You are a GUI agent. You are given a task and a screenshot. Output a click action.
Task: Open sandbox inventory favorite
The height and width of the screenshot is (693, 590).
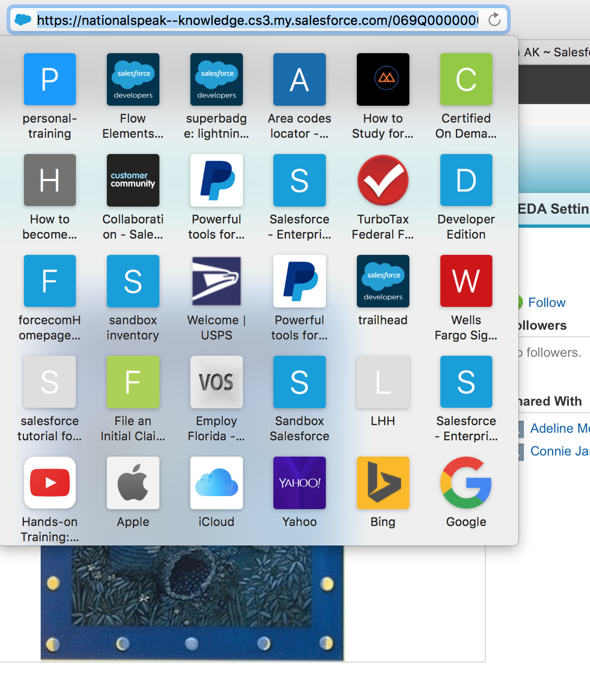(133, 281)
